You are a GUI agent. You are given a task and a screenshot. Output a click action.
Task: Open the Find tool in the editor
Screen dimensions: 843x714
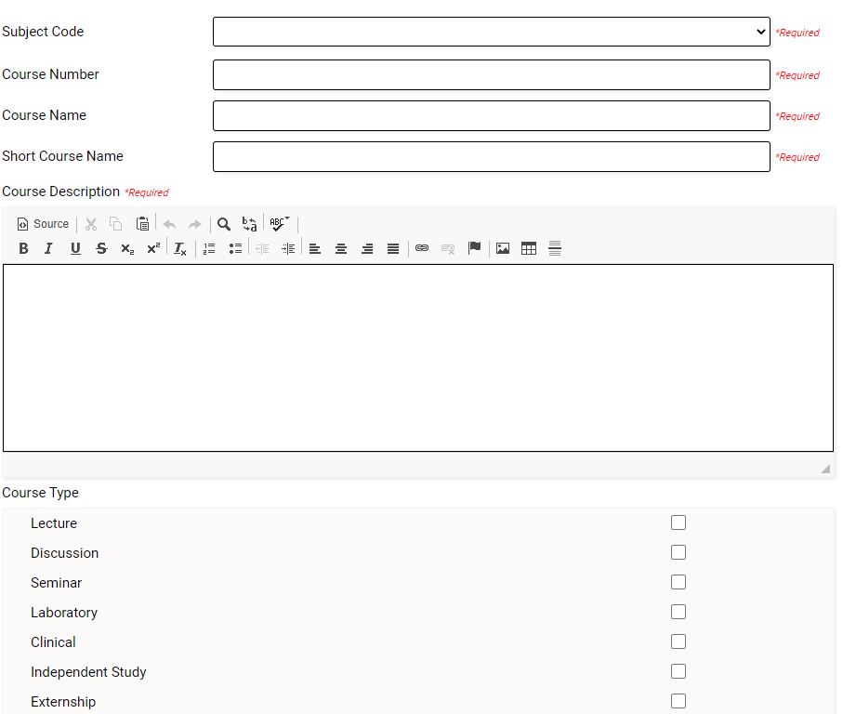click(223, 223)
